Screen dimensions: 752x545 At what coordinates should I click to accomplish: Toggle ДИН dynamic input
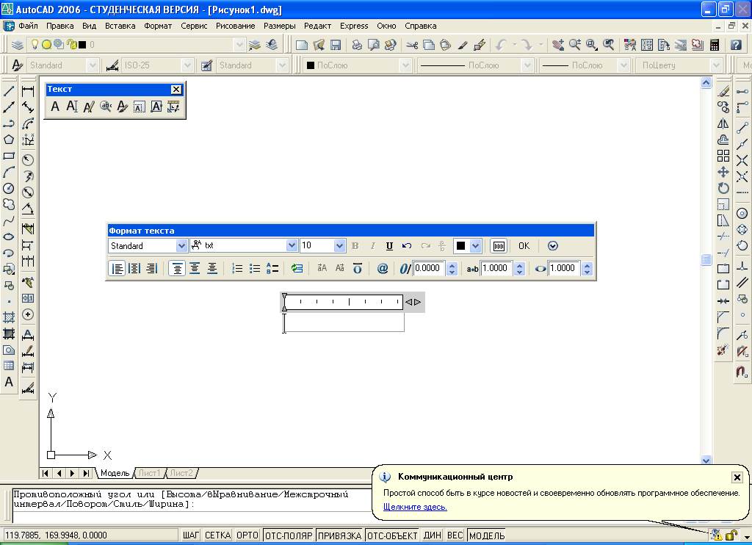[x=432, y=535]
